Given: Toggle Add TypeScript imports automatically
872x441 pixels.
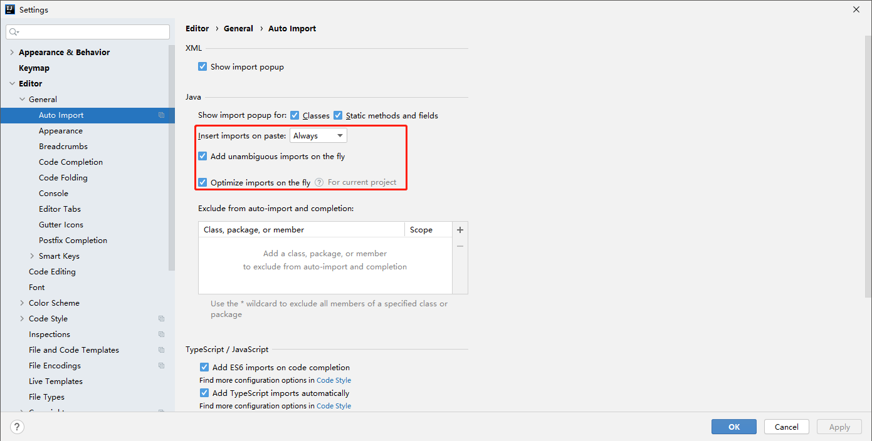Looking at the screenshot, I should [204, 393].
